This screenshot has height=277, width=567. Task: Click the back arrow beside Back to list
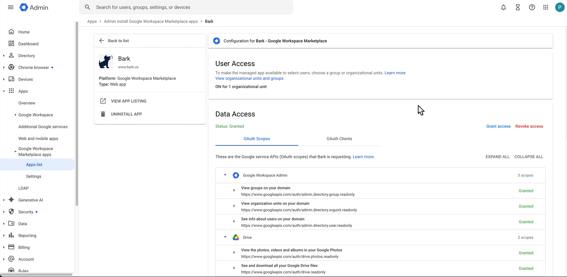coord(102,41)
